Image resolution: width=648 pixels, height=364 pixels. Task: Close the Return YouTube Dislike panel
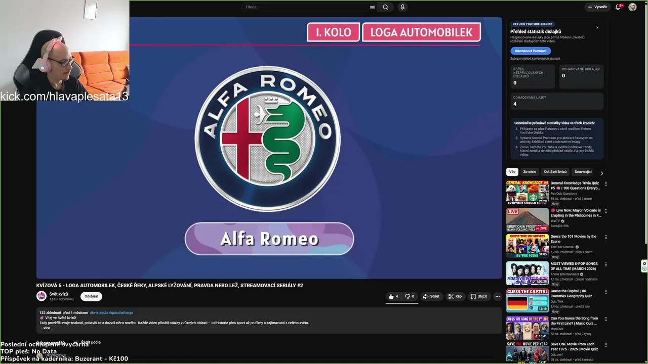tap(597, 28)
